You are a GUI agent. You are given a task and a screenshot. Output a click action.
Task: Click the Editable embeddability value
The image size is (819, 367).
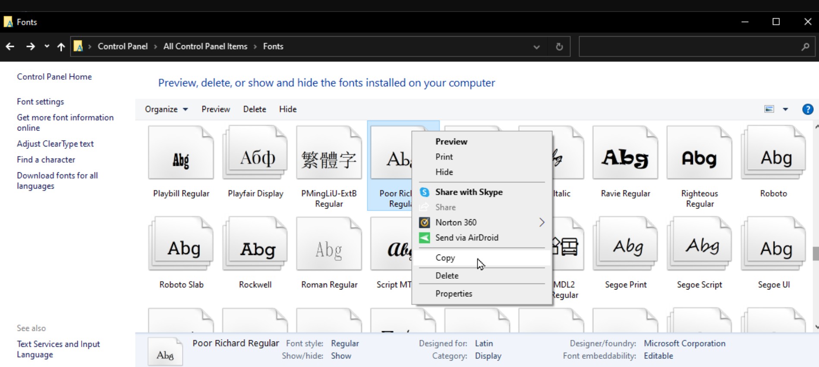click(658, 356)
